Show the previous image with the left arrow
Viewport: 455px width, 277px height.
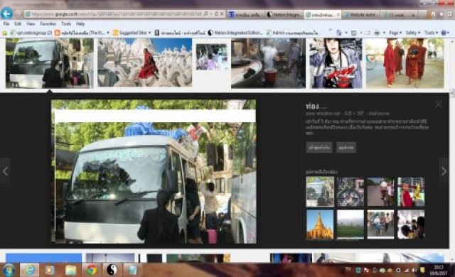5,171
